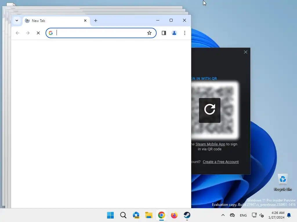This screenshot has width=297, height=222.
Task: Click the Chrome back arrow button
Action: pyautogui.click(x=17, y=33)
